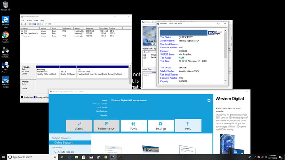
Task: Switch to the Help section in the SSD Dashboard
Action: click(188, 125)
